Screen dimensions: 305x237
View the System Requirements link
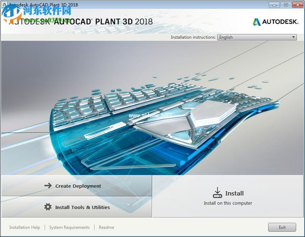pos(69,227)
